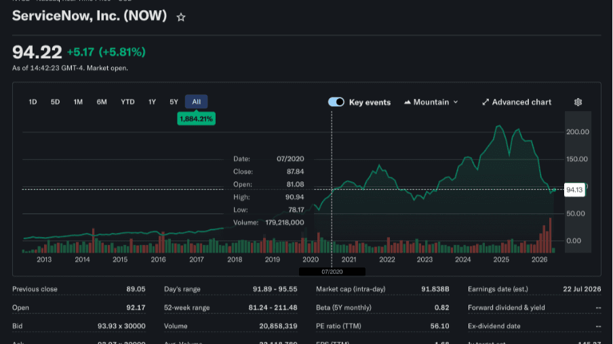The height and width of the screenshot is (344, 613).
Task: Click the Previous close value 89.05
Action: (136, 289)
